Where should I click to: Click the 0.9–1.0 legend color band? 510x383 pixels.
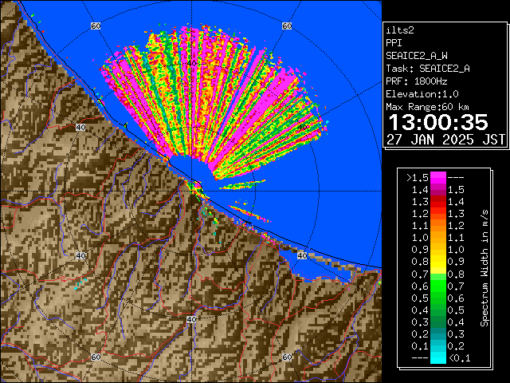pyautogui.click(x=437, y=250)
